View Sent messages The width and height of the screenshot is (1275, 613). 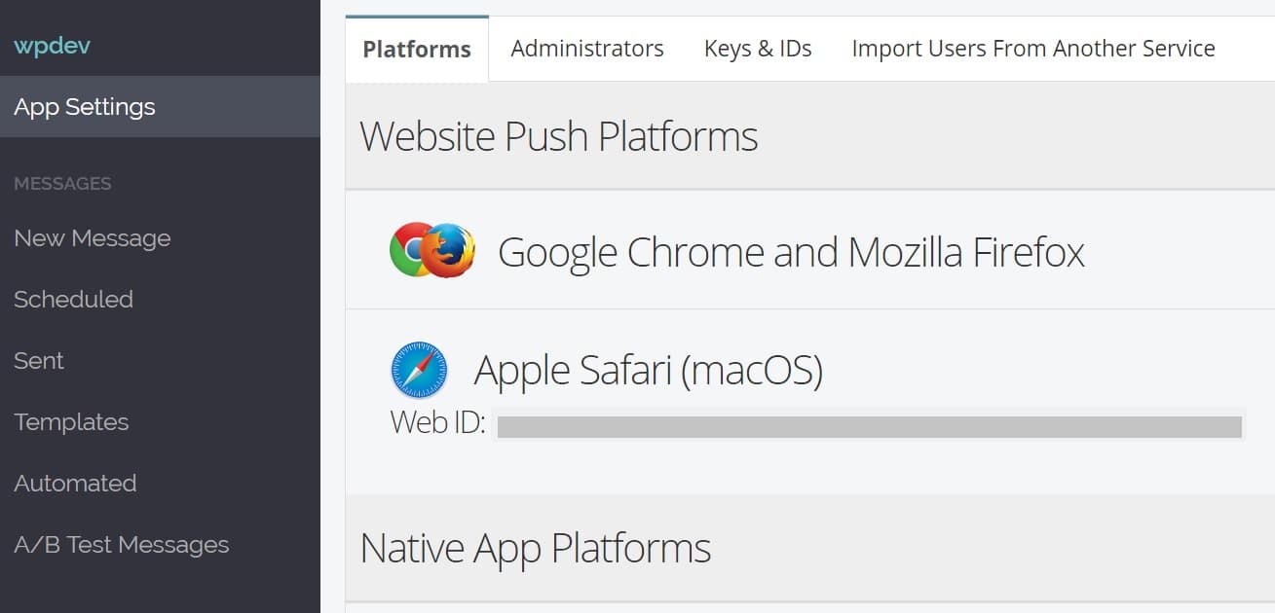(38, 360)
